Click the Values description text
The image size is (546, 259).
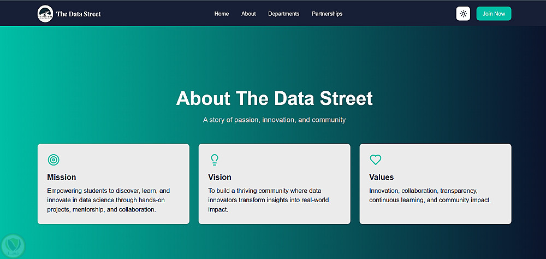coord(430,196)
